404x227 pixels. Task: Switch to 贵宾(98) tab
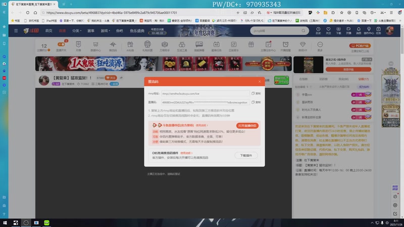coord(343,79)
